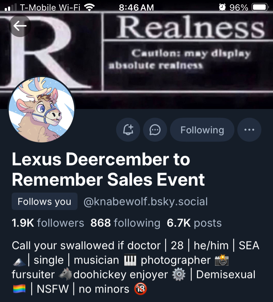This screenshot has height=302, width=273.
Task: Open the 868 following list
Action: tap(126, 223)
